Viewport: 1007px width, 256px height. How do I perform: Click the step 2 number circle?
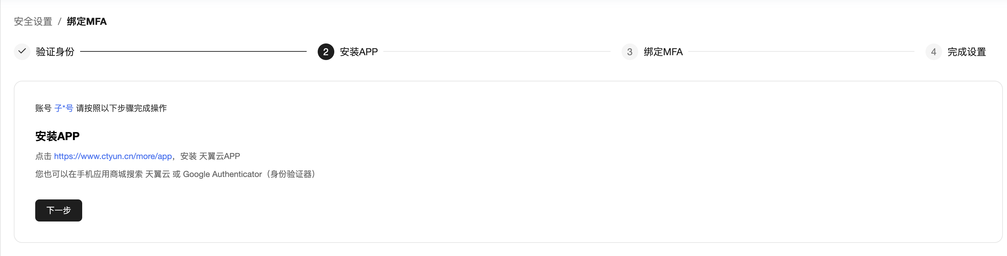pos(326,52)
